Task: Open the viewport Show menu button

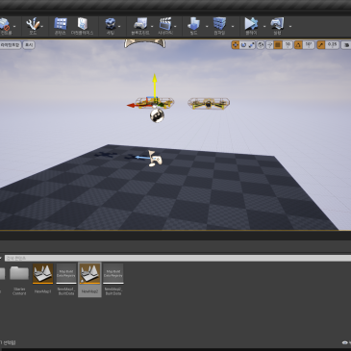Action: coord(29,45)
